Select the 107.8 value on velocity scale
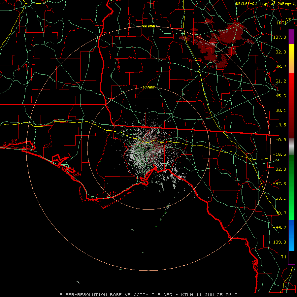 coord(280,37)
